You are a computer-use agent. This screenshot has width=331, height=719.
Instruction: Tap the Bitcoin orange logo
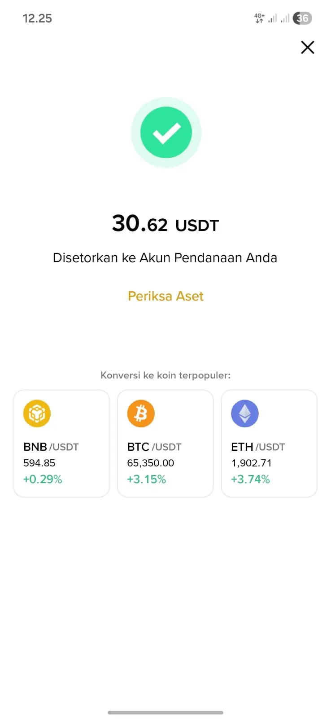[141, 413]
